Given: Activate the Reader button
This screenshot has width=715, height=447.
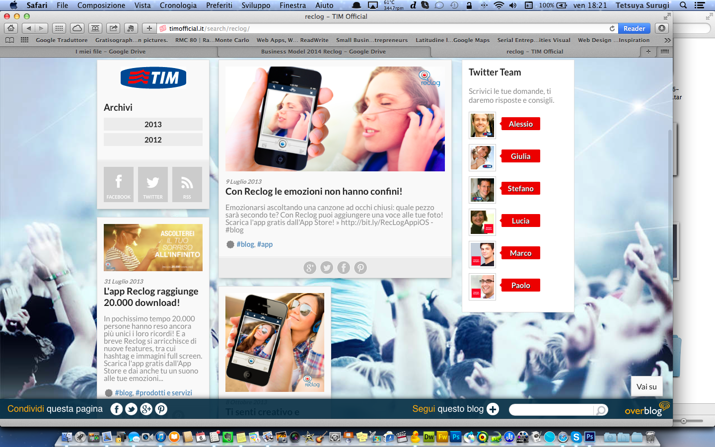Looking at the screenshot, I should pos(634,28).
